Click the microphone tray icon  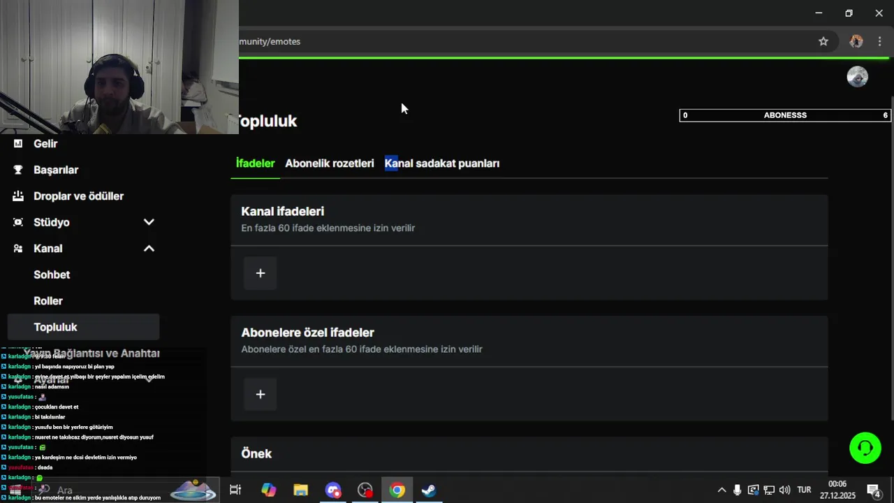point(737,490)
